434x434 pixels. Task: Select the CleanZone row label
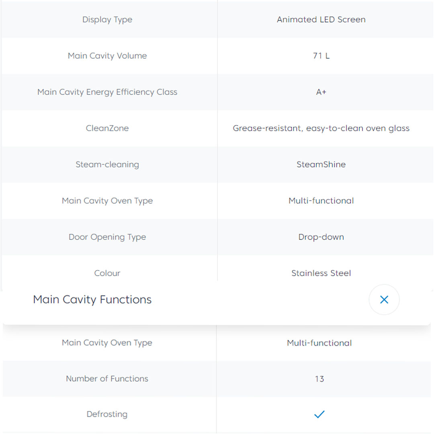pos(107,128)
